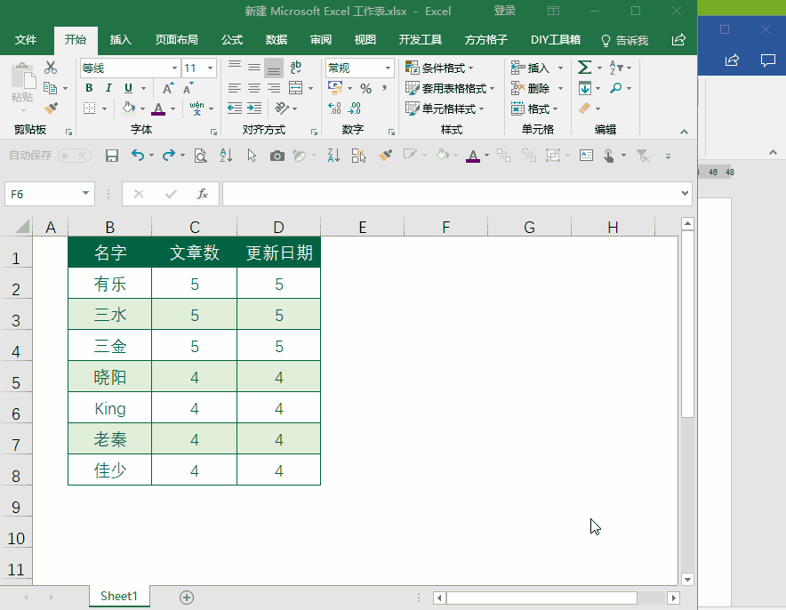Switch to the 插入 ribbon tab
Screen dimensions: 786x610
pyautogui.click(x=120, y=40)
